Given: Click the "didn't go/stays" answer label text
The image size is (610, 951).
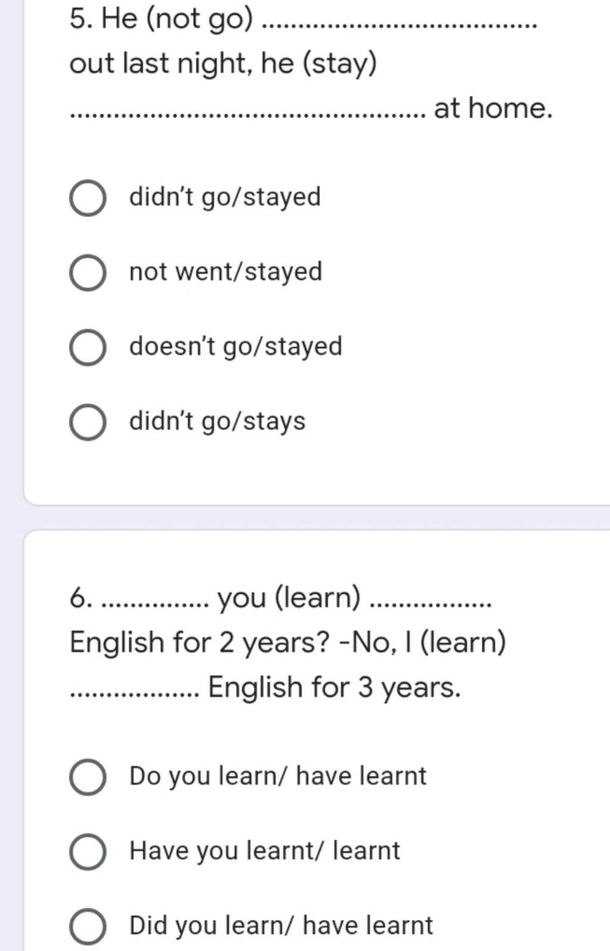Looking at the screenshot, I should 217,421.
